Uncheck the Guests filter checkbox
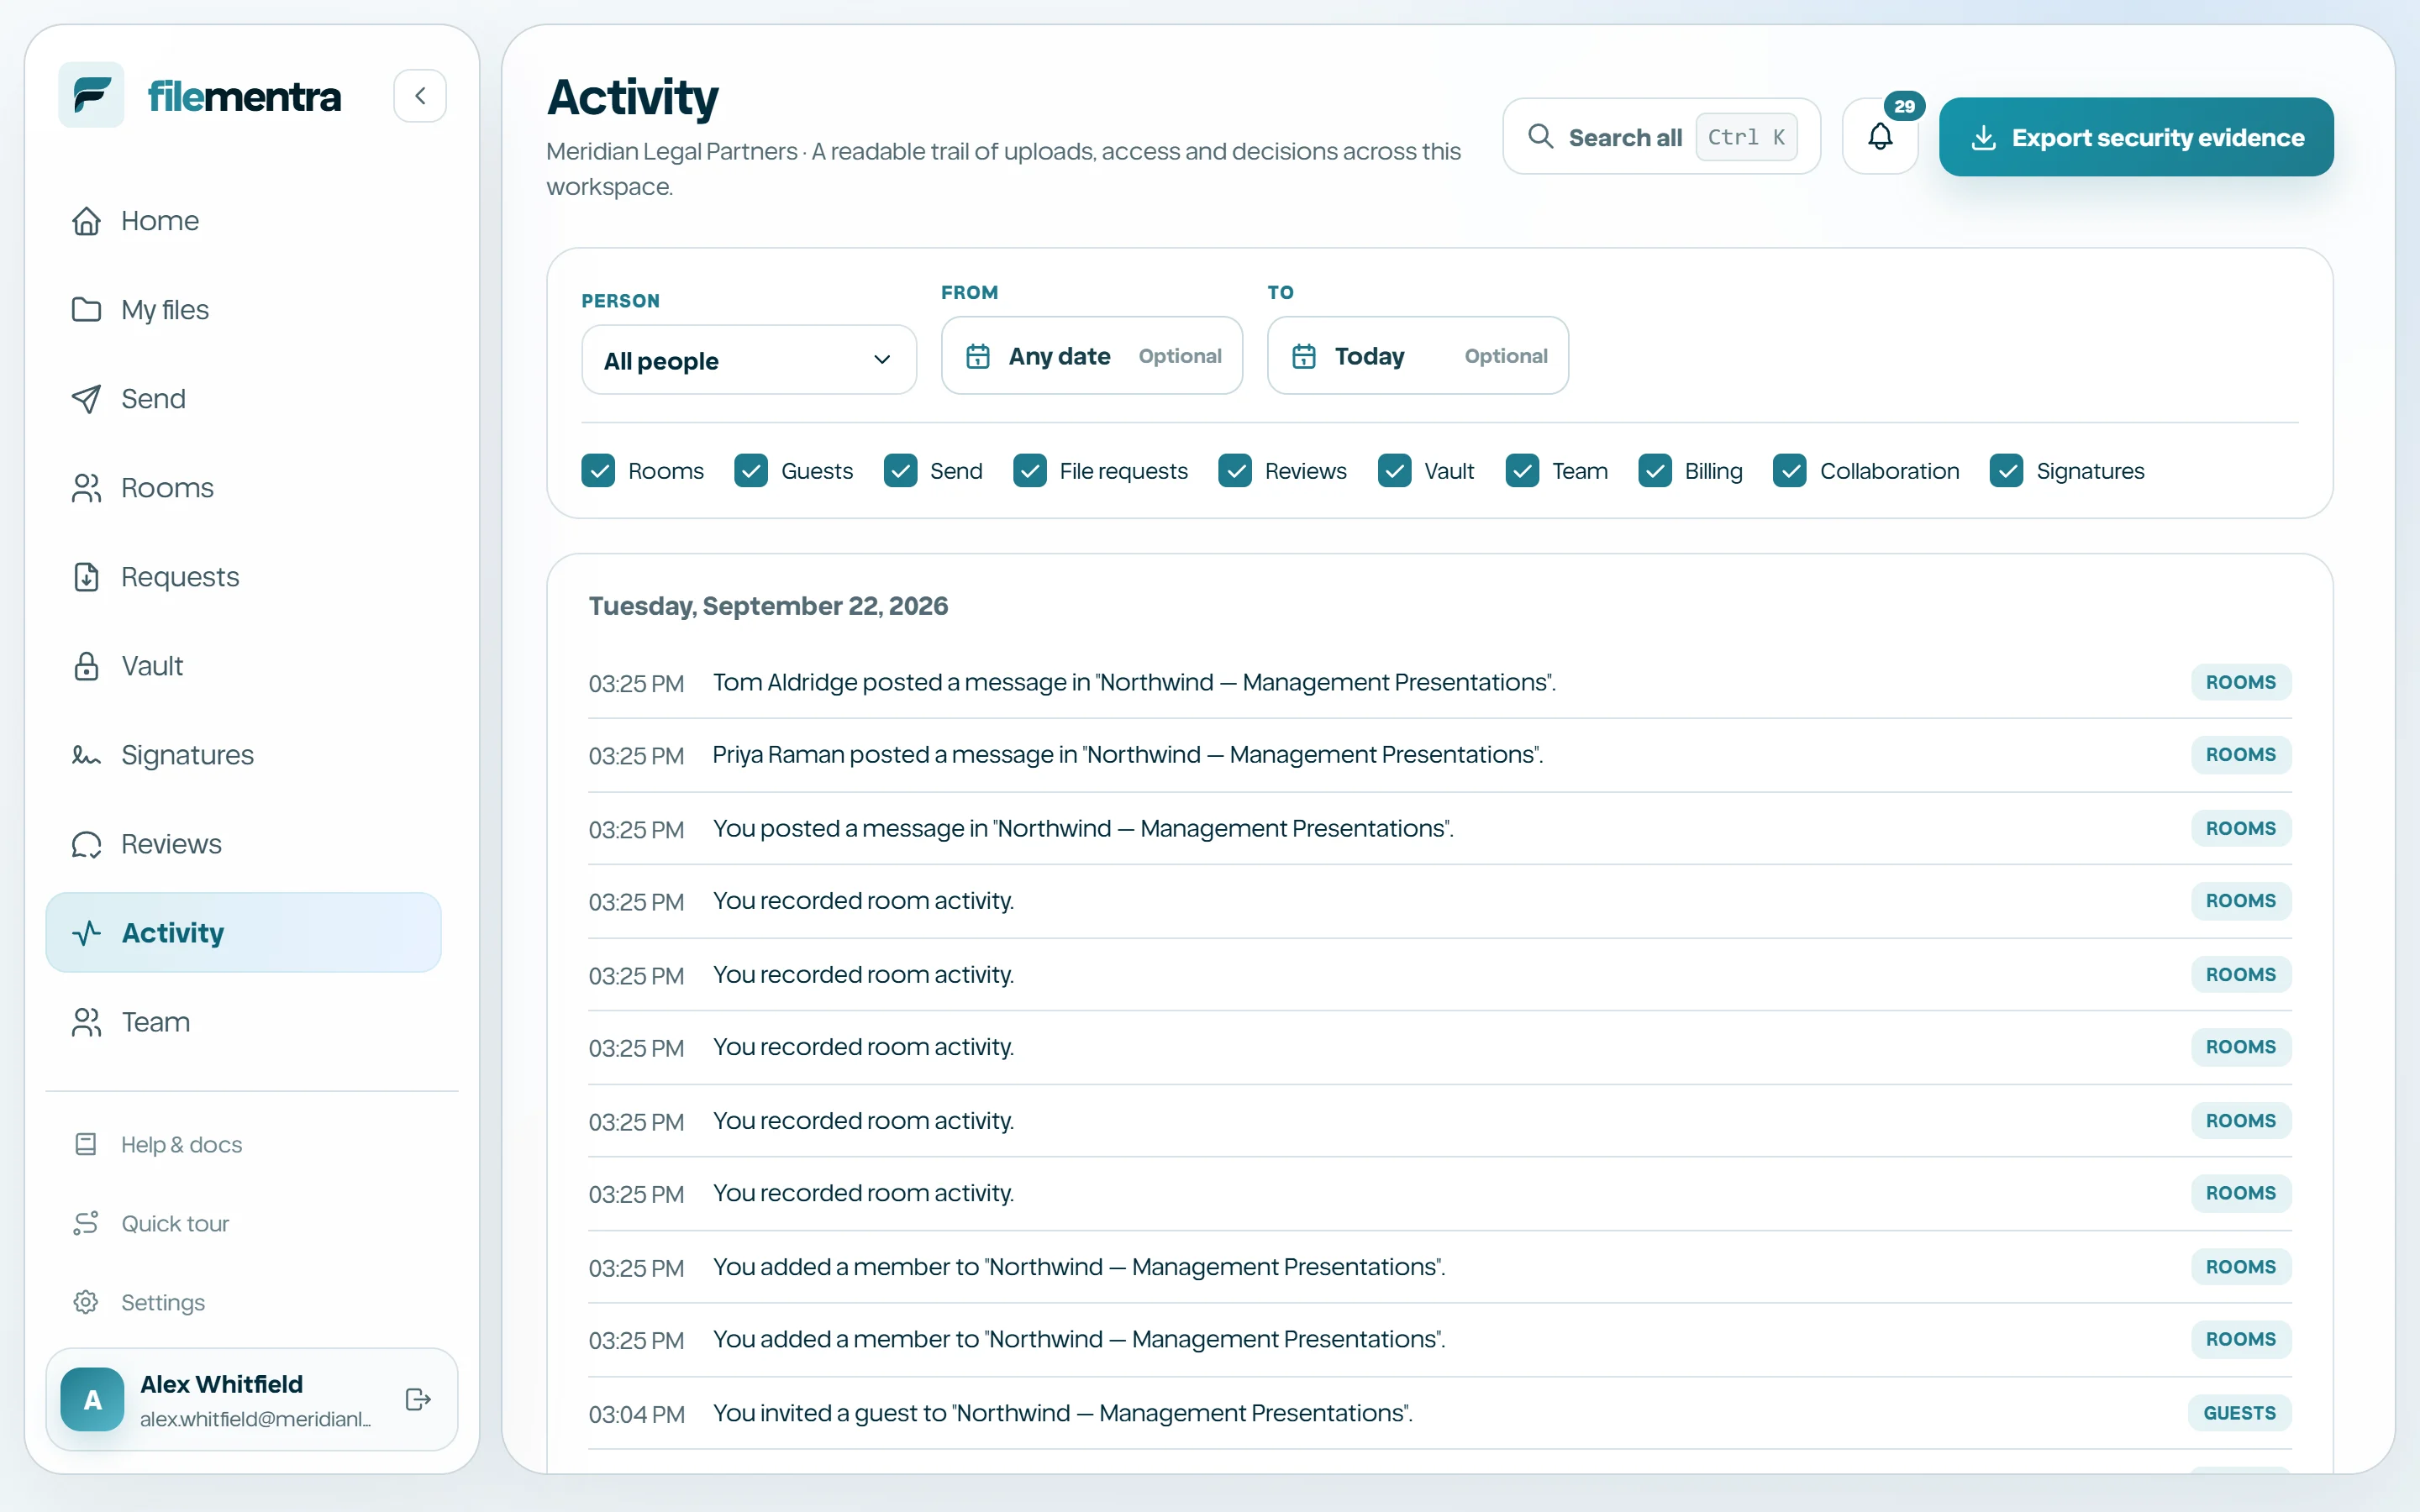The height and width of the screenshot is (1512, 2420). (x=751, y=471)
